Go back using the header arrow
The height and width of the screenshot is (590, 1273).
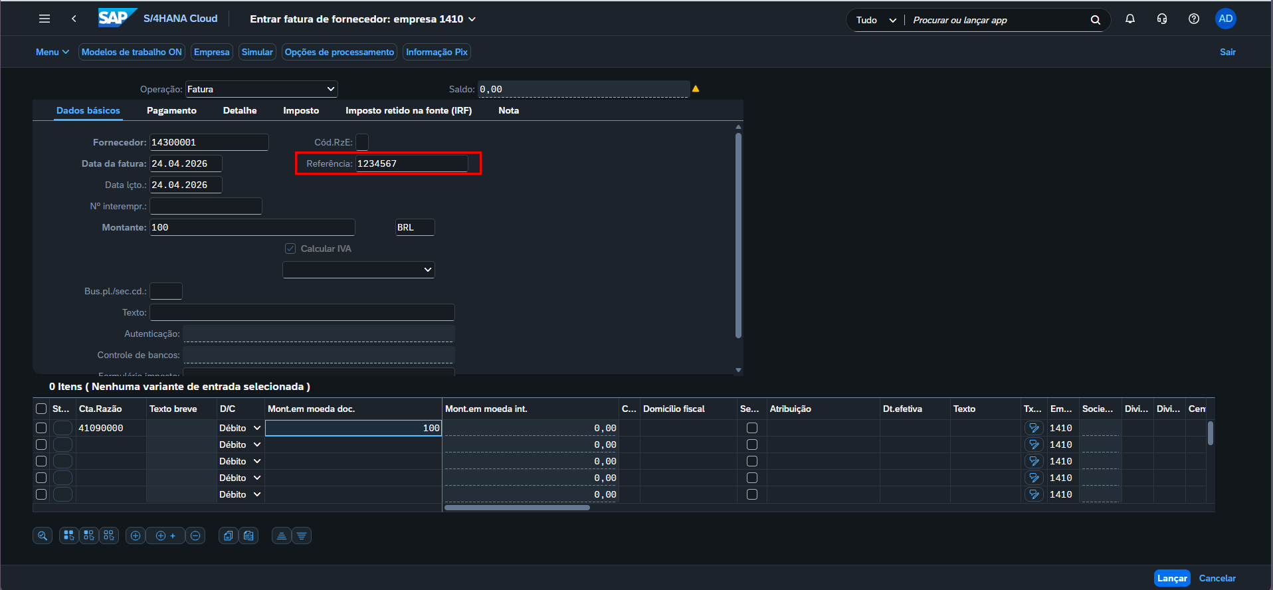point(74,19)
